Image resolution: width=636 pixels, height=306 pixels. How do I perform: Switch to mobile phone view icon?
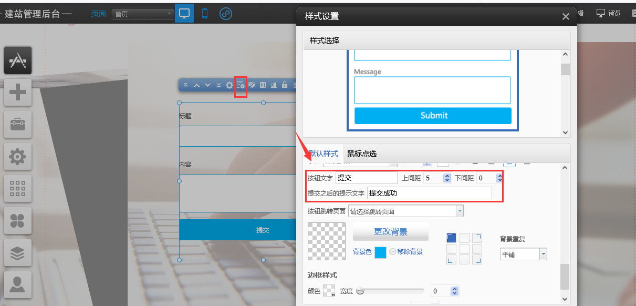(205, 14)
